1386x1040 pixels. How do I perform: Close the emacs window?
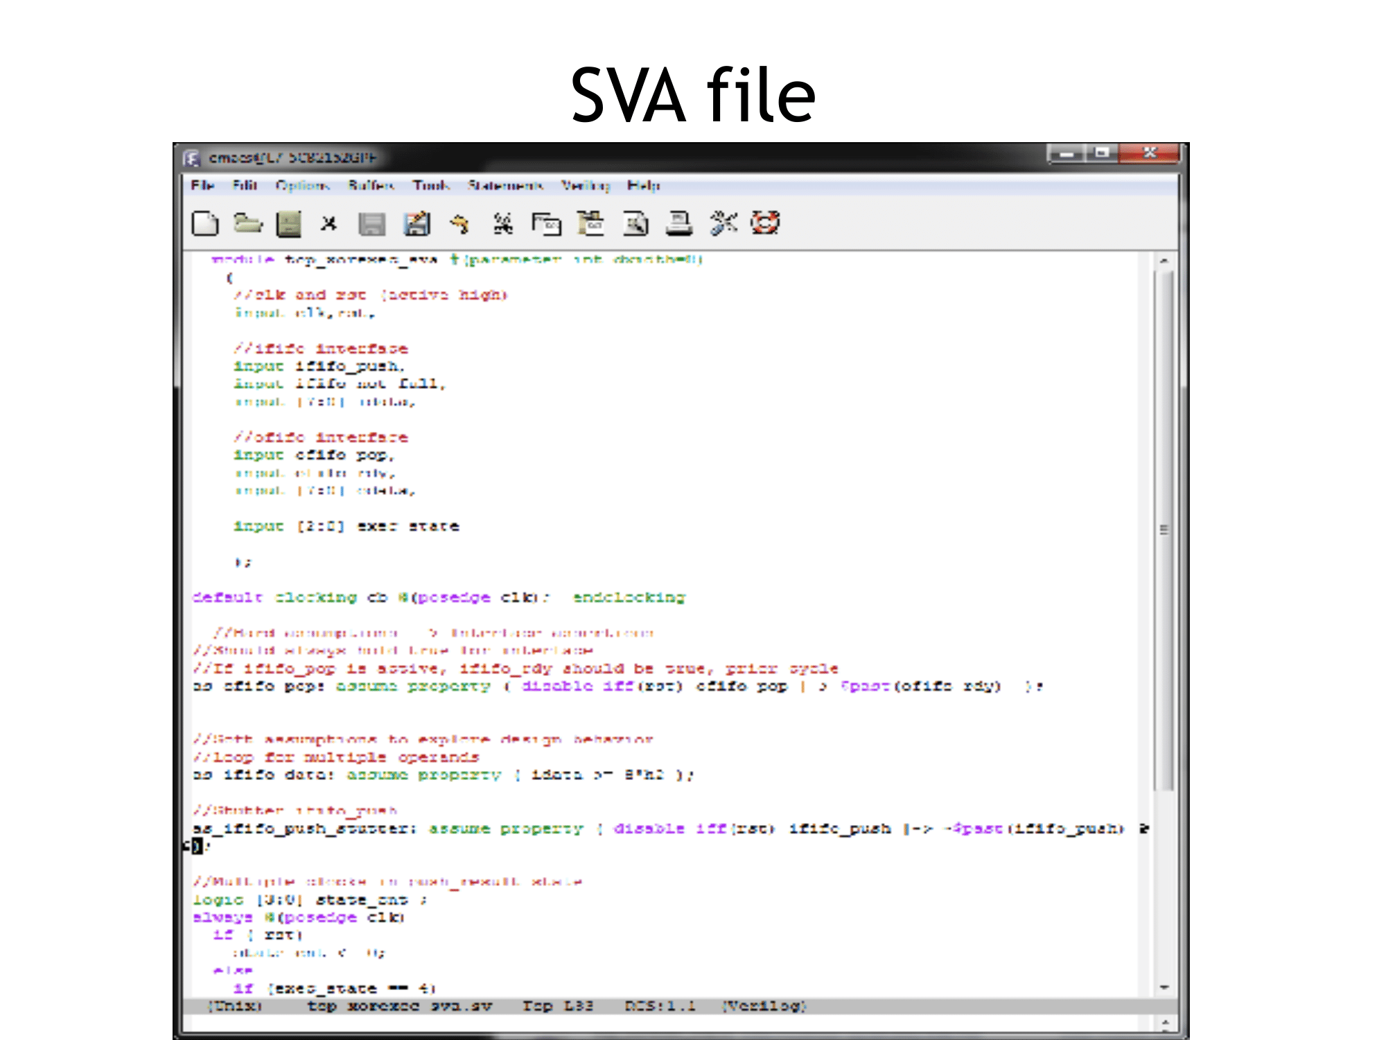click(x=1149, y=153)
